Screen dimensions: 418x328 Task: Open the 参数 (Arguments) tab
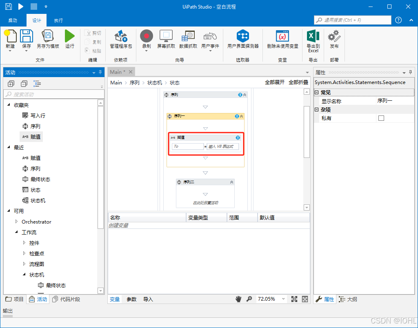click(x=131, y=299)
